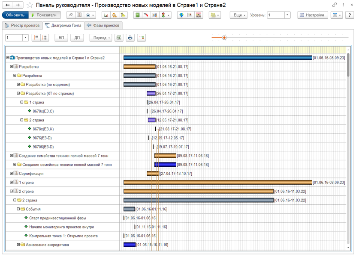Add page to favorites star
The width and height of the screenshot is (356, 257).
pyautogui.click(x=30, y=5)
